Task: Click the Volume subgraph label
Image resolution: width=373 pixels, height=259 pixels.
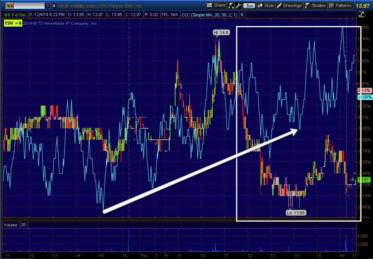Action: point(11,225)
